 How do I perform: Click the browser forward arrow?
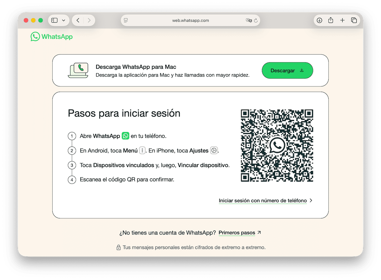pyautogui.click(x=89, y=20)
